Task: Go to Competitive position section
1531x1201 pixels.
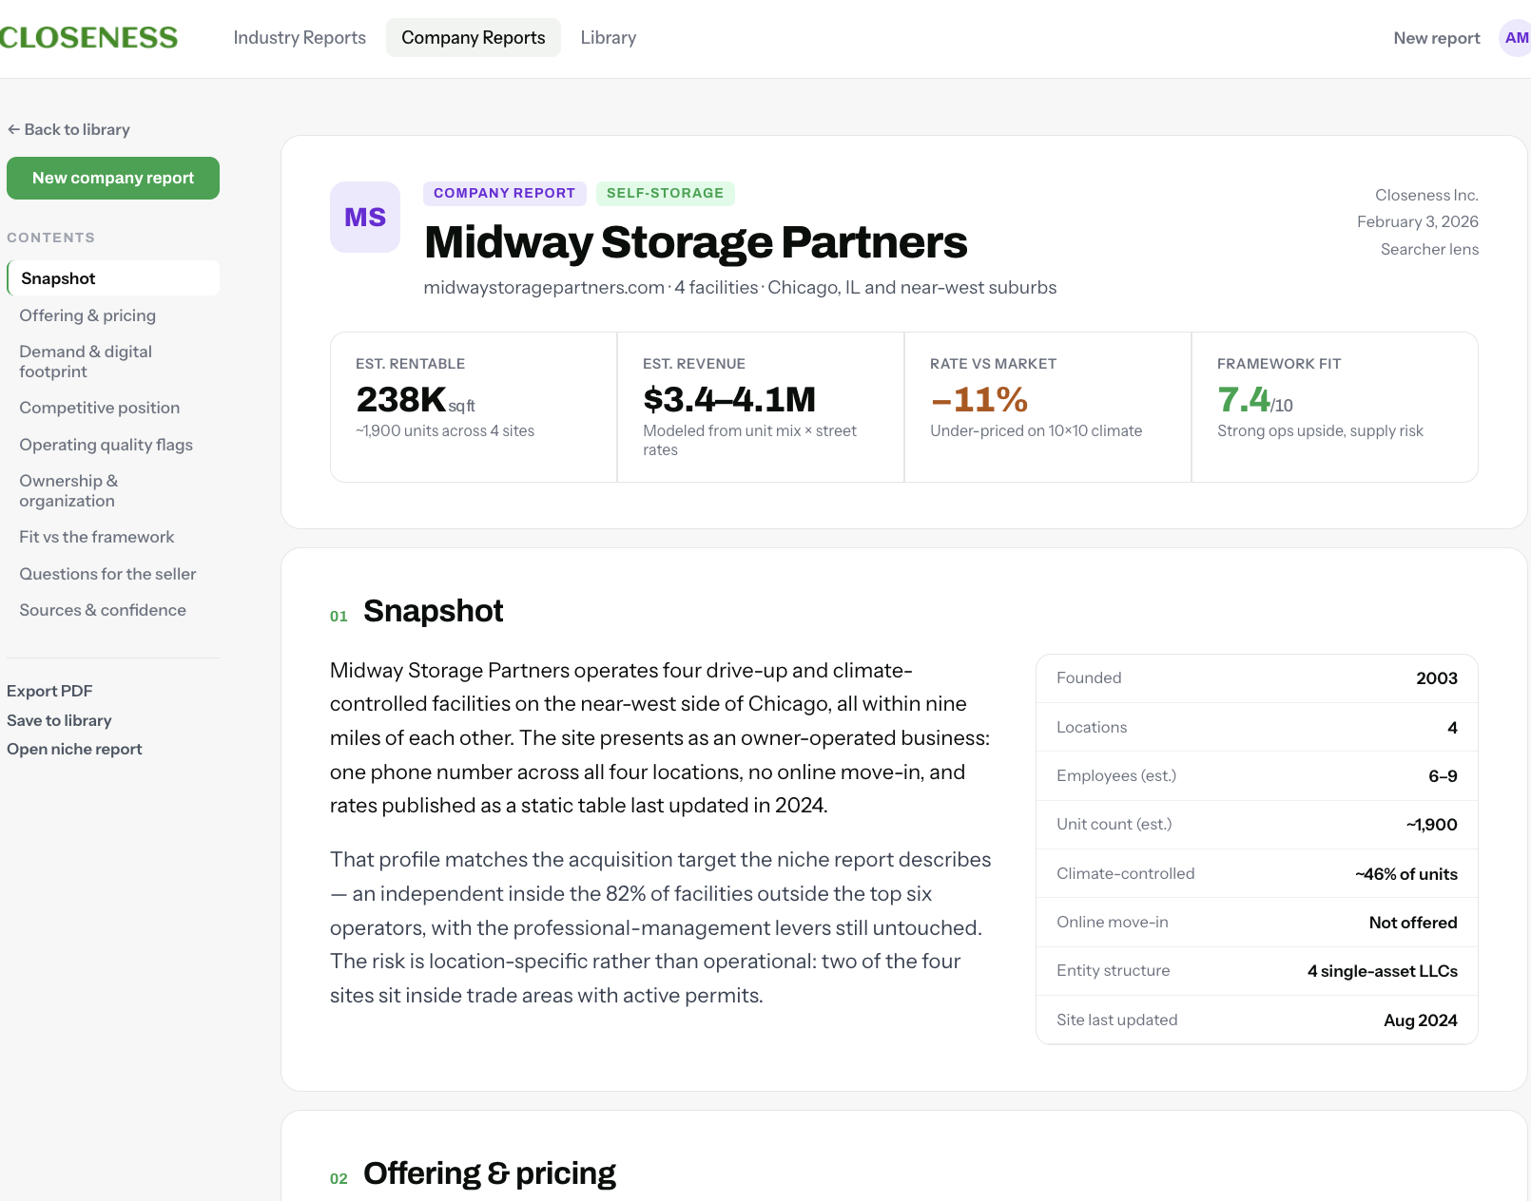Action: coord(100,408)
